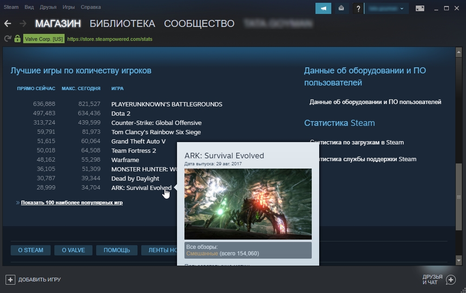Click the vertical scrollbar thumb
The height and width of the screenshot is (293, 466).
pos(459,197)
